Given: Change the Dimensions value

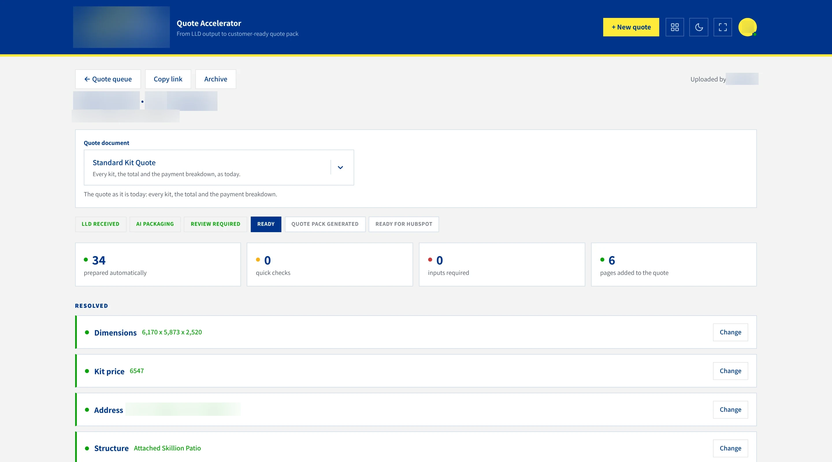Looking at the screenshot, I should pyautogui.click(x=730, y=332).
